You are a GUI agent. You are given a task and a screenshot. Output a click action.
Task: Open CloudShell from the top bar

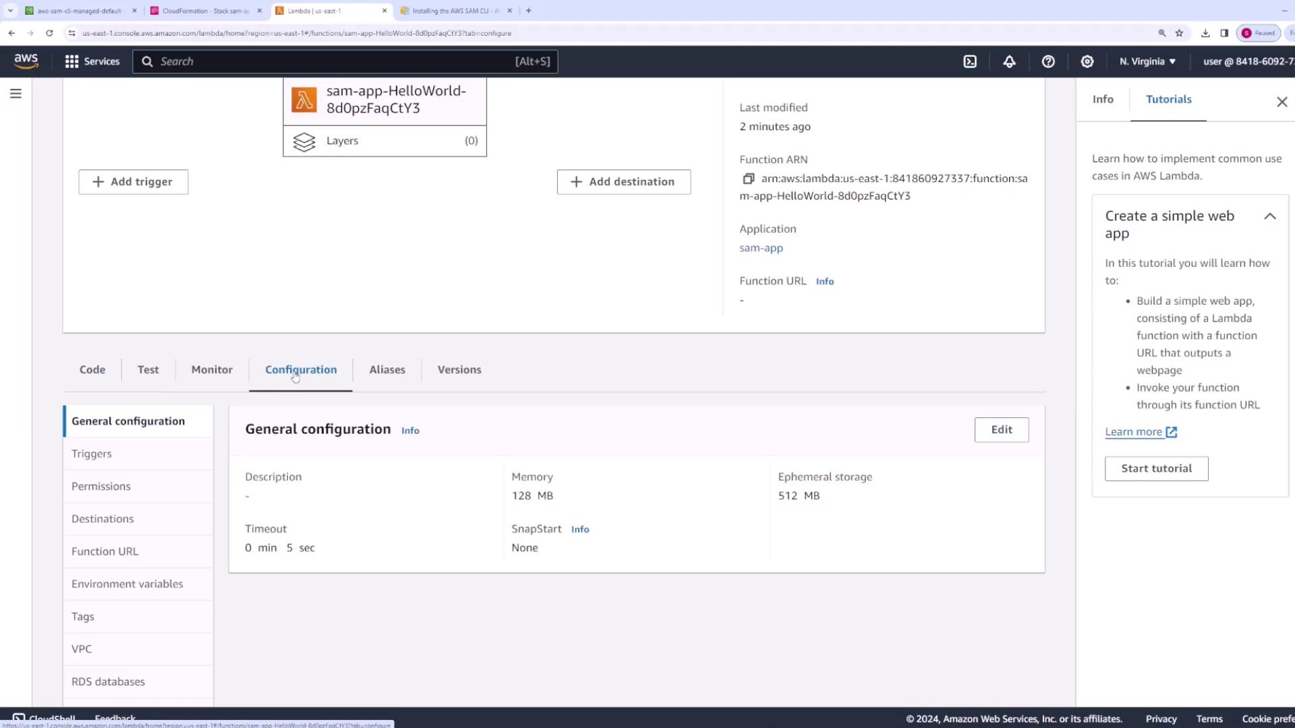pos(970,61)
